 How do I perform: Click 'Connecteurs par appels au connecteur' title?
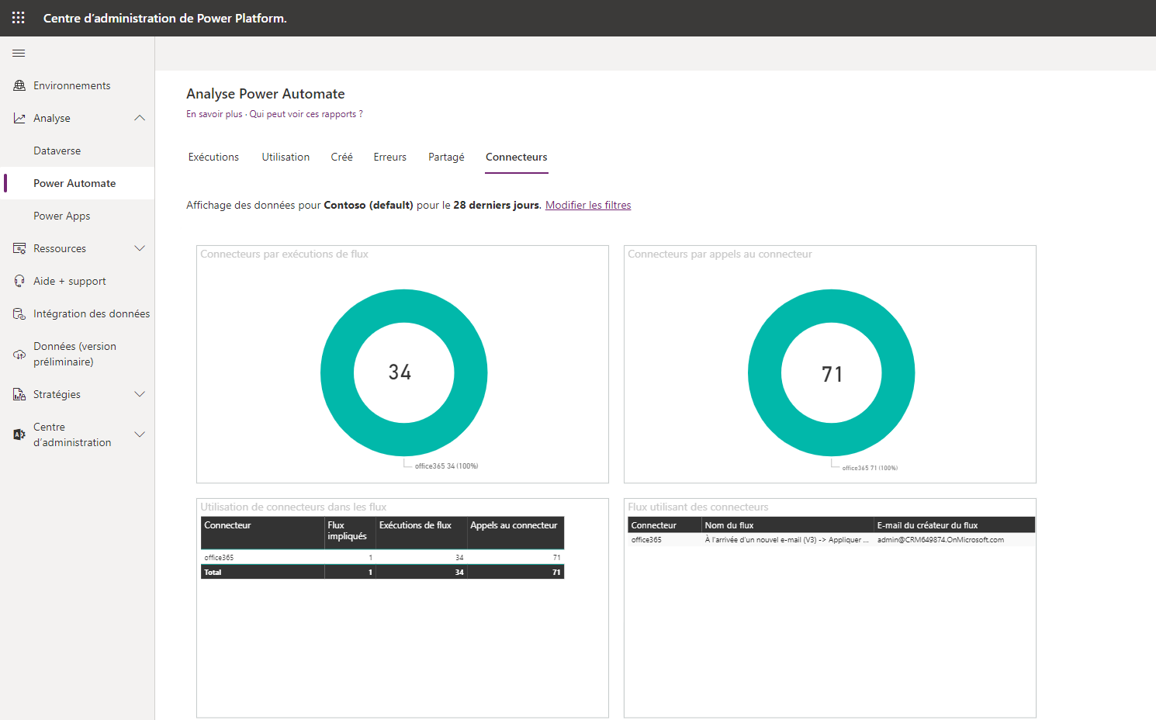(720, 254)
